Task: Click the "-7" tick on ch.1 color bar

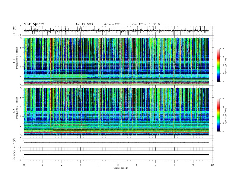Action: coord(222,82)
